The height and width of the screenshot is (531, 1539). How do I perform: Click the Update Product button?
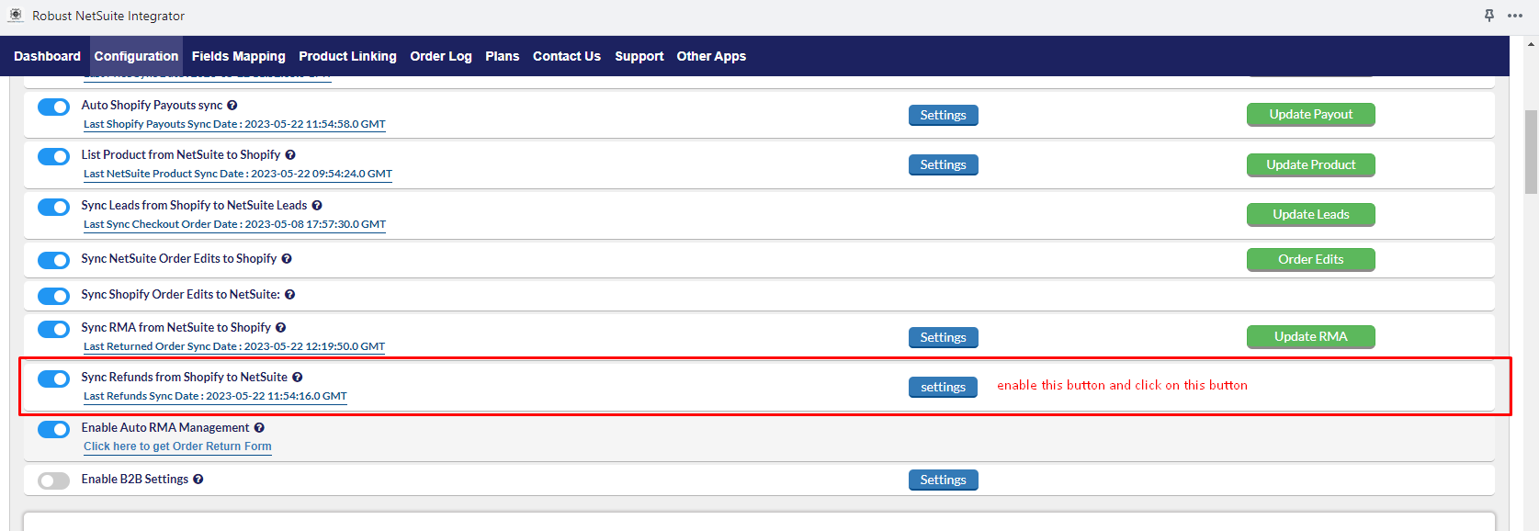point(1310,164)
